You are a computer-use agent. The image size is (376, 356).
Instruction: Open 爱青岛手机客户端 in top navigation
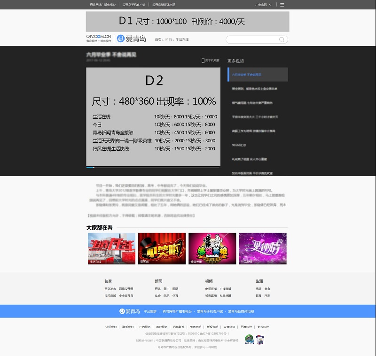pos(134,5)
